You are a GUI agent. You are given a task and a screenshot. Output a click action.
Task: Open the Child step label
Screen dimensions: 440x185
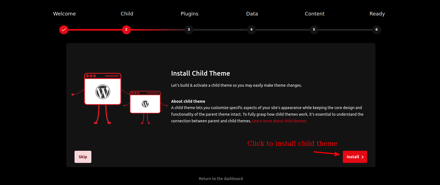pos(127,14)
